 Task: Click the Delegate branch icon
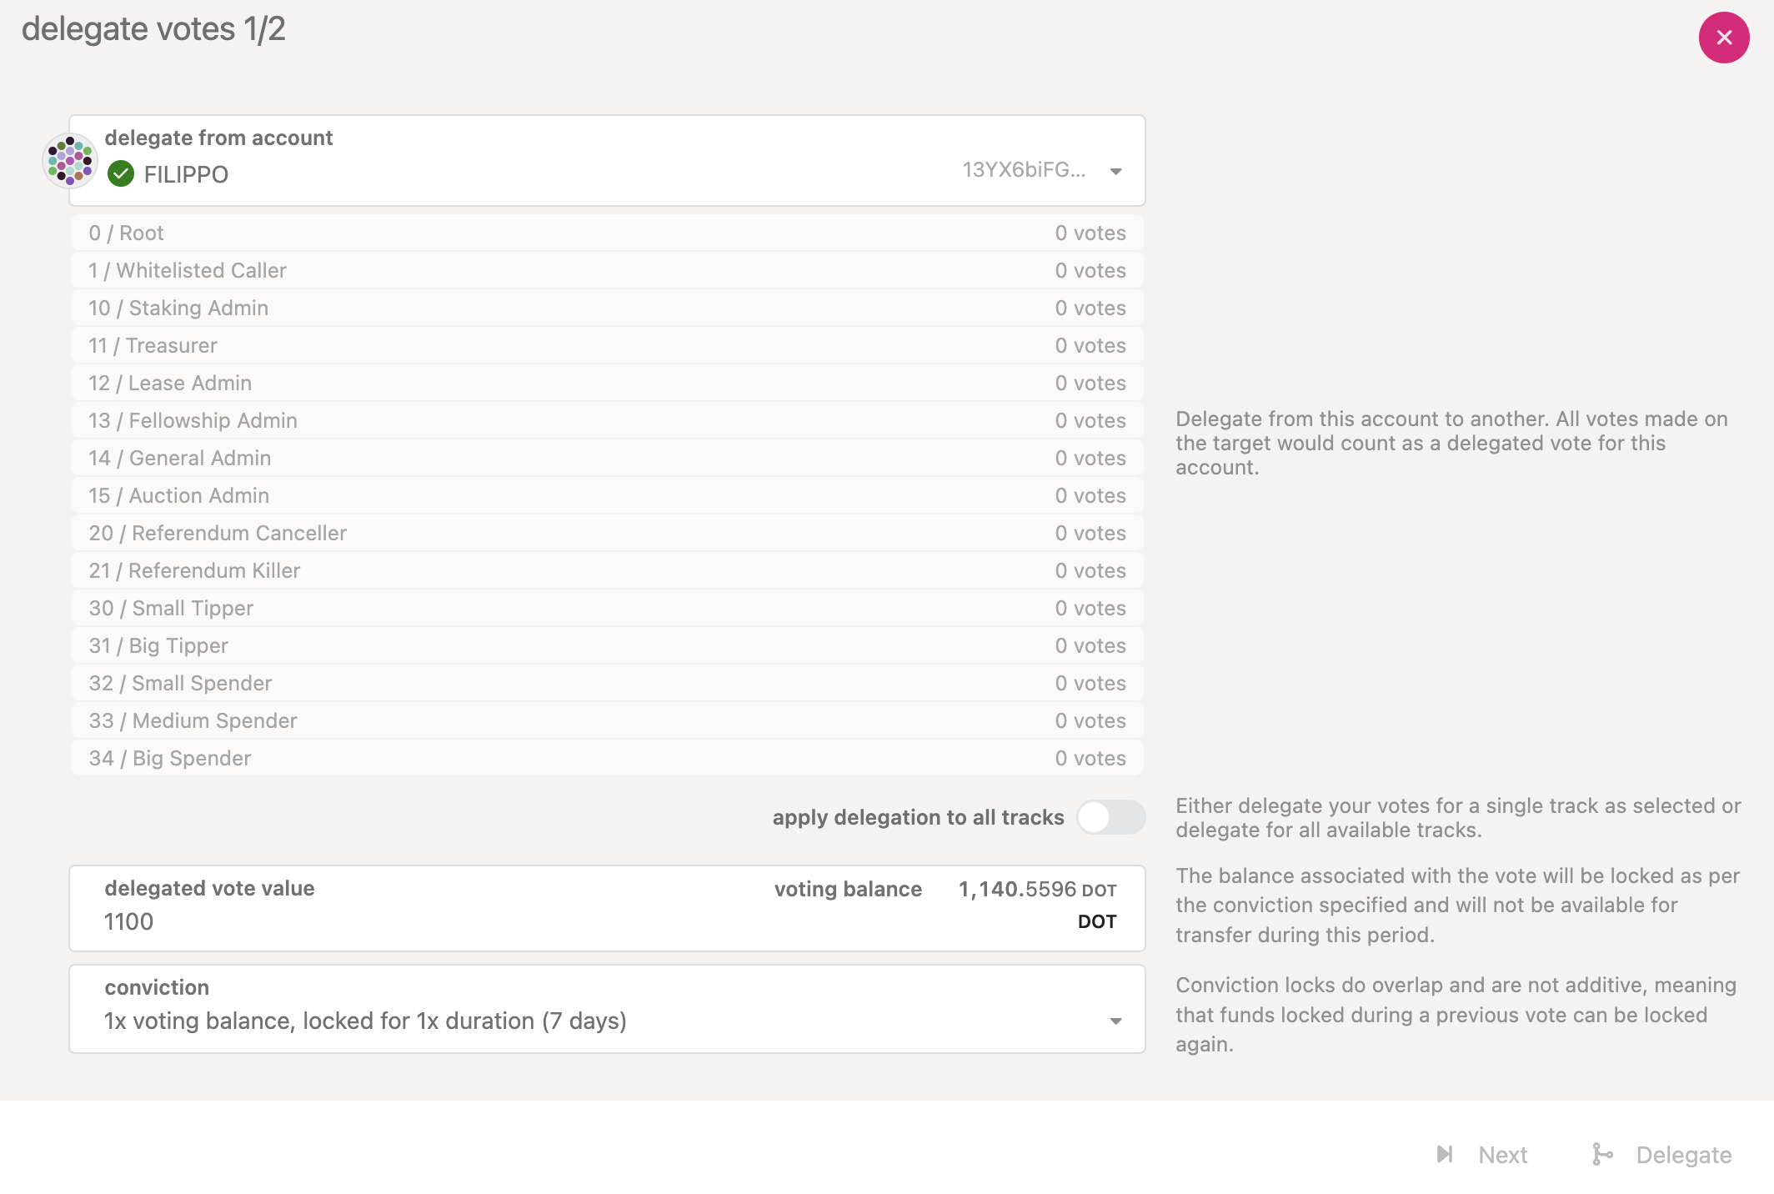click(1601, 1154)
